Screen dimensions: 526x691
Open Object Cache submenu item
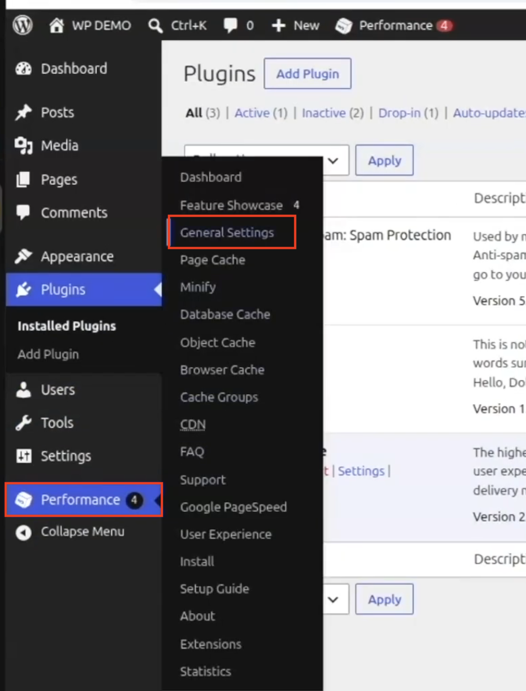[x=218, y=342]
